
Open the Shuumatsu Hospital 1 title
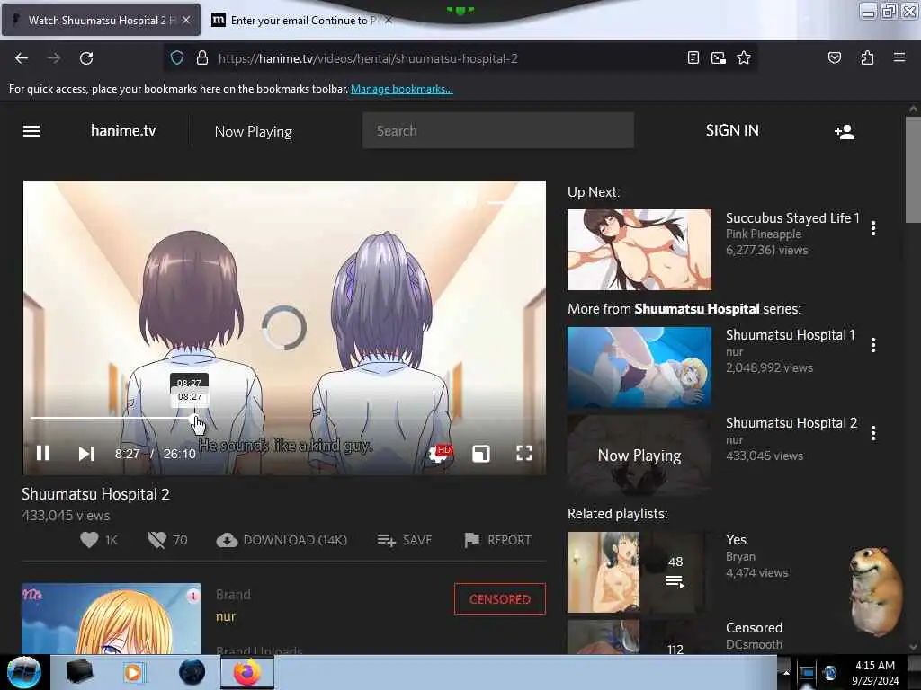pos(790,335)
